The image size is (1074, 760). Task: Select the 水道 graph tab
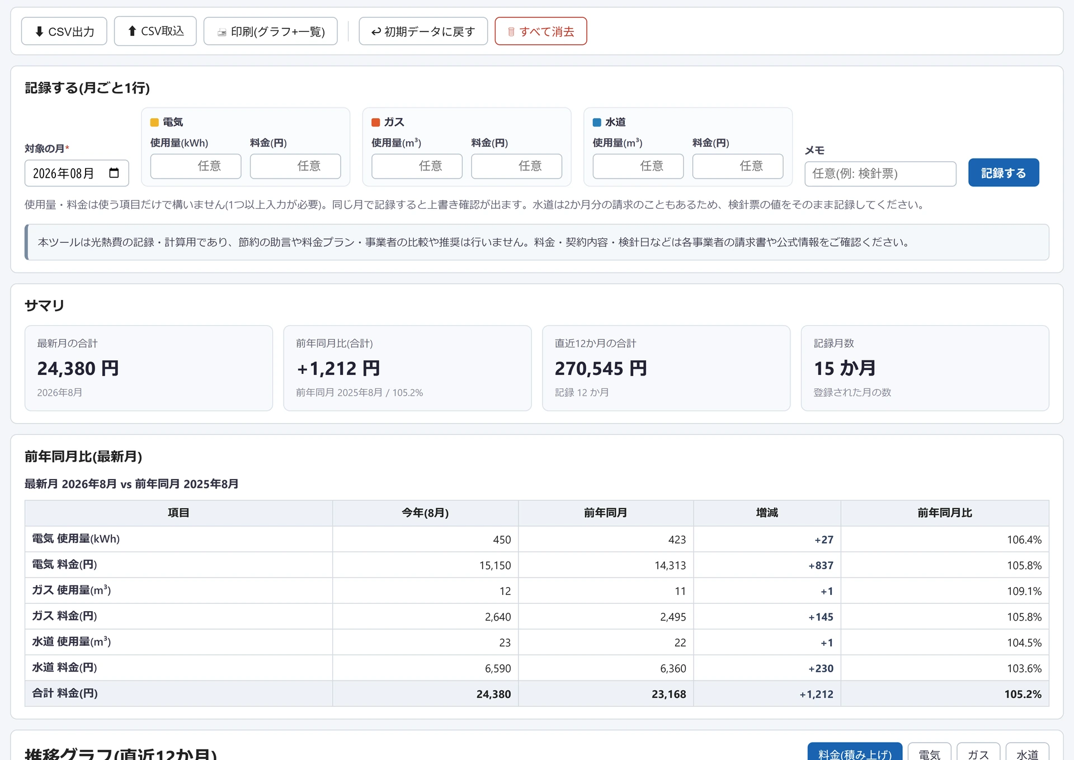pos(1028,752)
